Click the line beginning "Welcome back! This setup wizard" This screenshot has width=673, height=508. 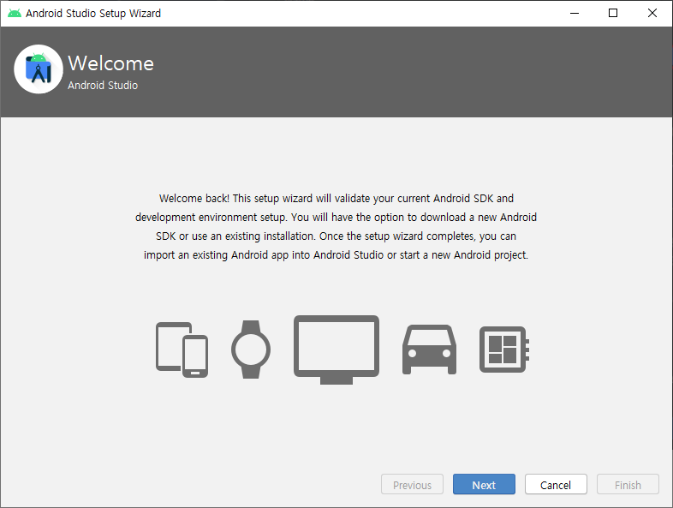tap(336, 199)
